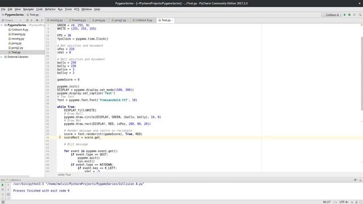Click PygameSeries breadcrumb in navigation bar

coord(12,15)
